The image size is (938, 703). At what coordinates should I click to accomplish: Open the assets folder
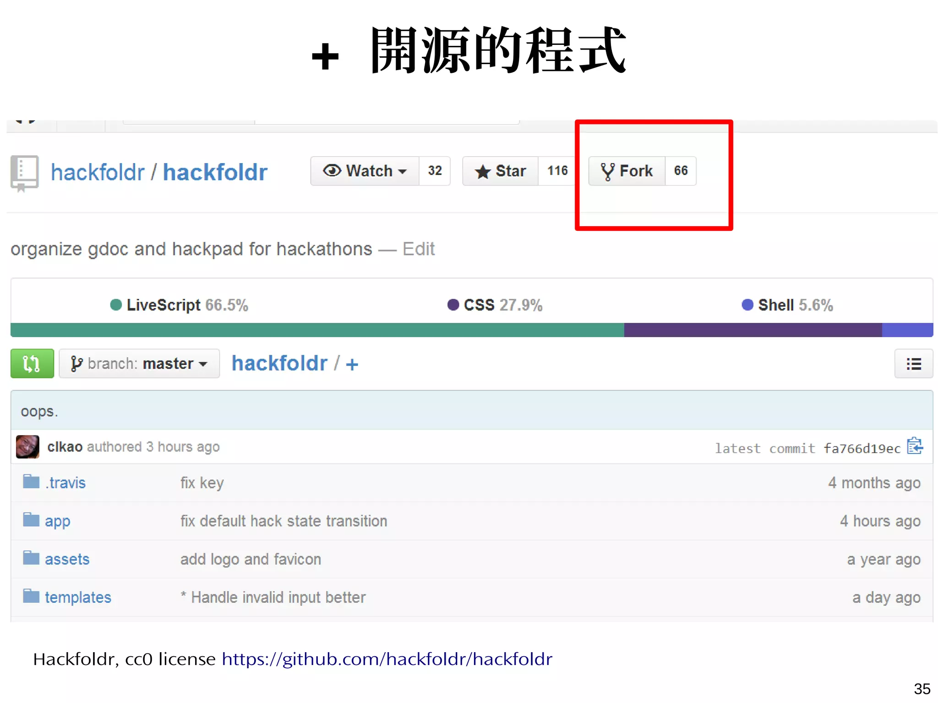tap(67, 559)
